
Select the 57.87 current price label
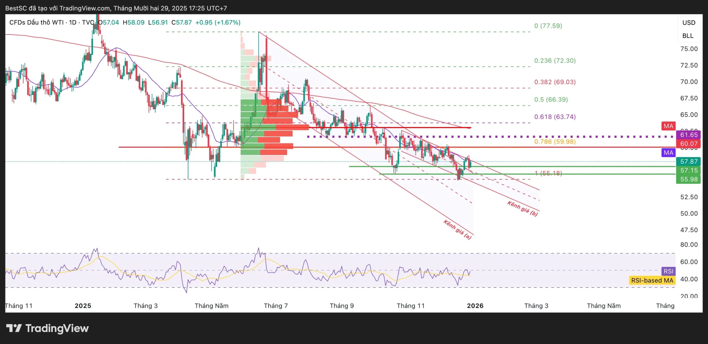[x=688, y=161]
